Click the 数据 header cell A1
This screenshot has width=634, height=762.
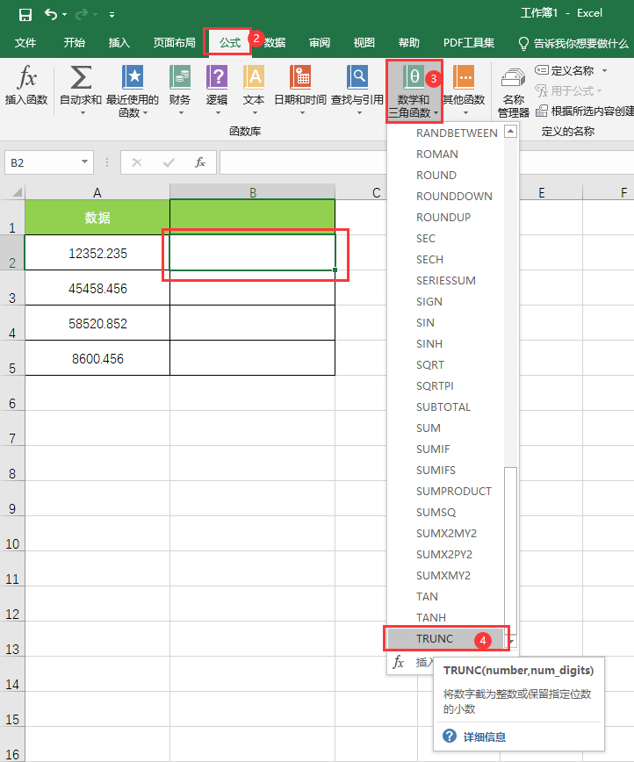(97, 217)
